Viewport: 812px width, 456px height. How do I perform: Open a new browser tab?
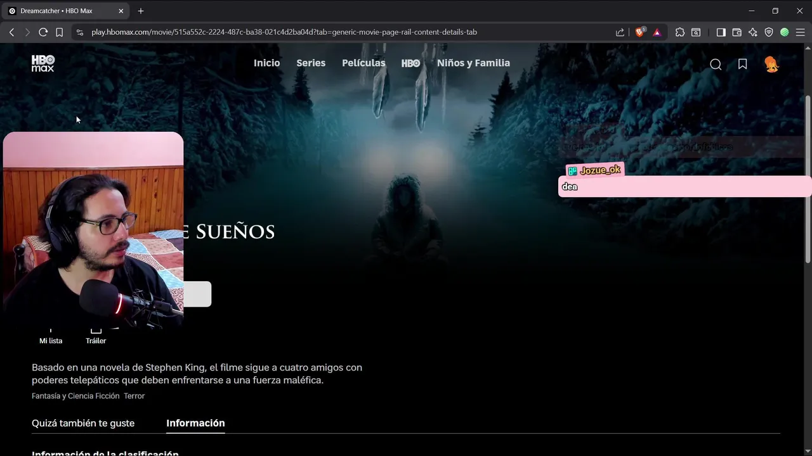click(x=141, y=11)
